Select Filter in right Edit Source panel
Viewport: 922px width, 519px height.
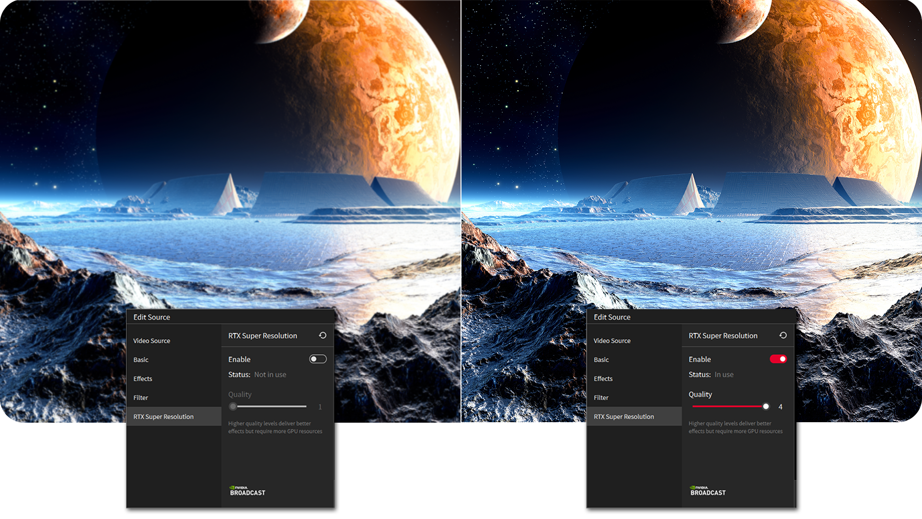601,398
